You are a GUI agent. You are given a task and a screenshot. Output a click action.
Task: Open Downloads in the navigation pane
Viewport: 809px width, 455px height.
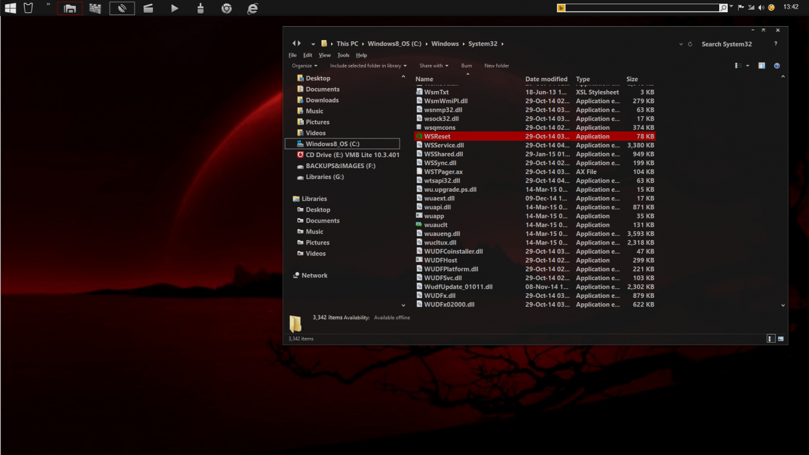coord(322,100)
